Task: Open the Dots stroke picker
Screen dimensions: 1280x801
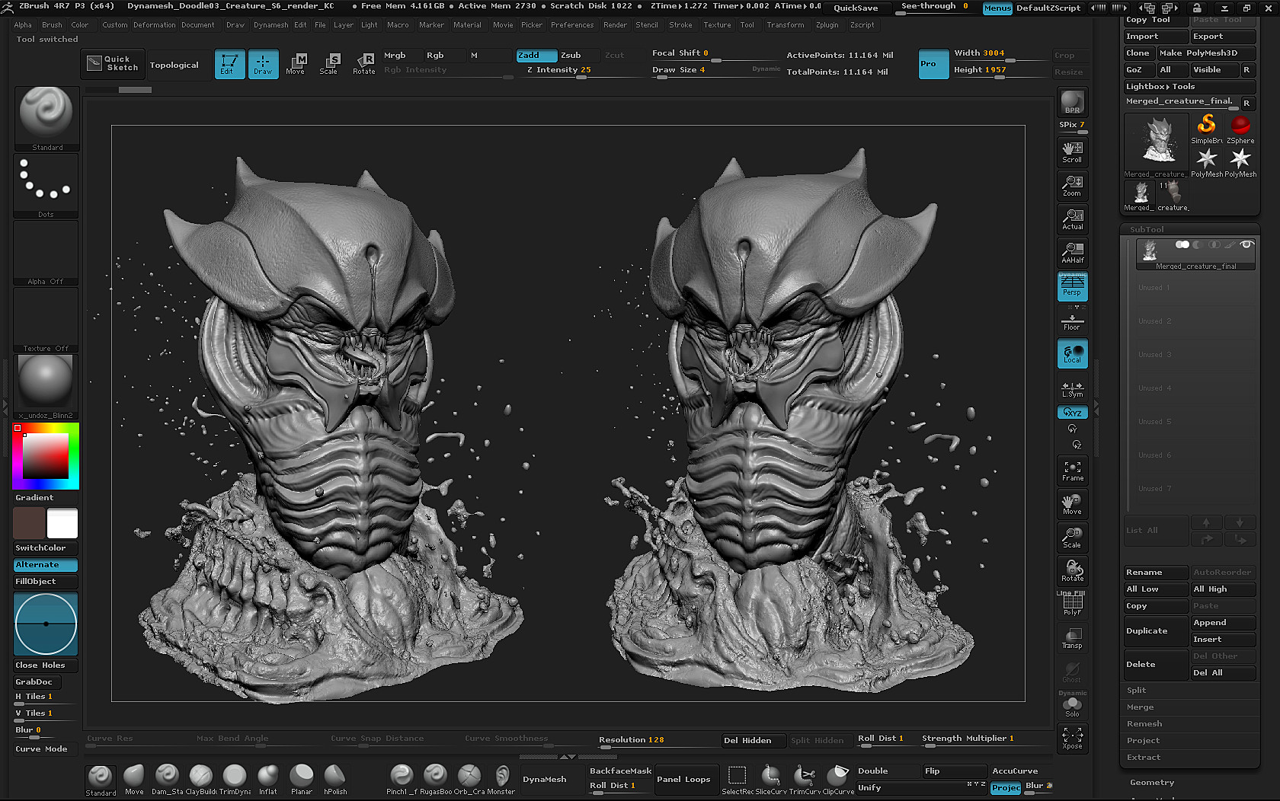Action: 46,186
